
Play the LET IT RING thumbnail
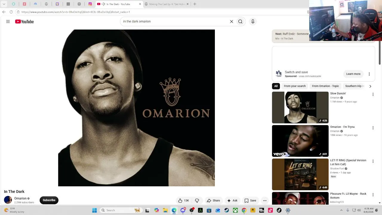(x=300, y=174)
